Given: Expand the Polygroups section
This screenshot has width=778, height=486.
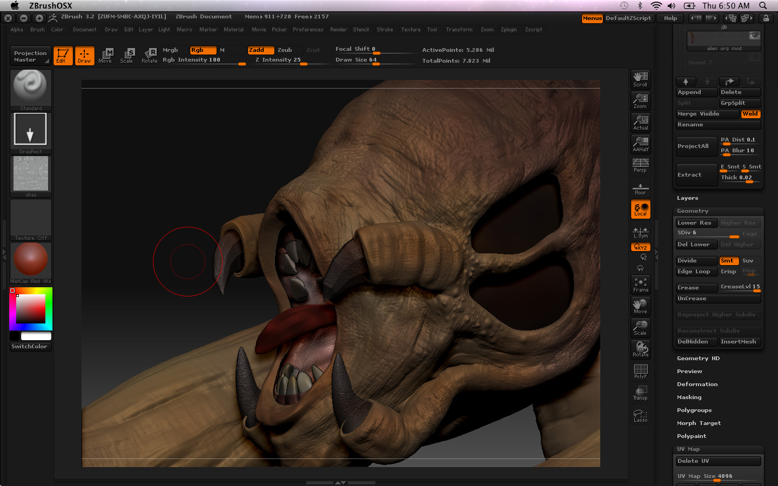Looking at the screenshot, I should pos(694,410).
